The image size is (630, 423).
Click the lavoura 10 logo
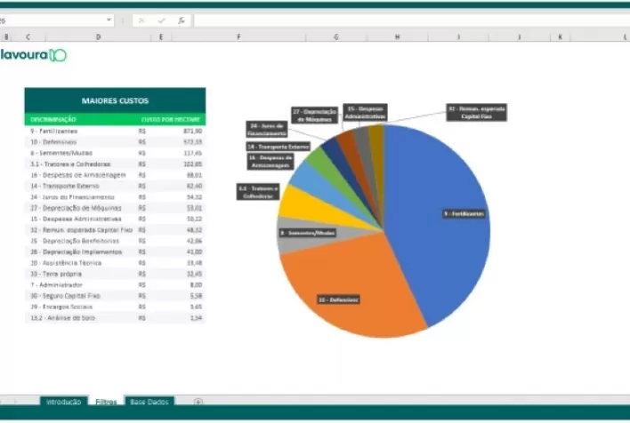pyautogui.click(x=33, y=55)
